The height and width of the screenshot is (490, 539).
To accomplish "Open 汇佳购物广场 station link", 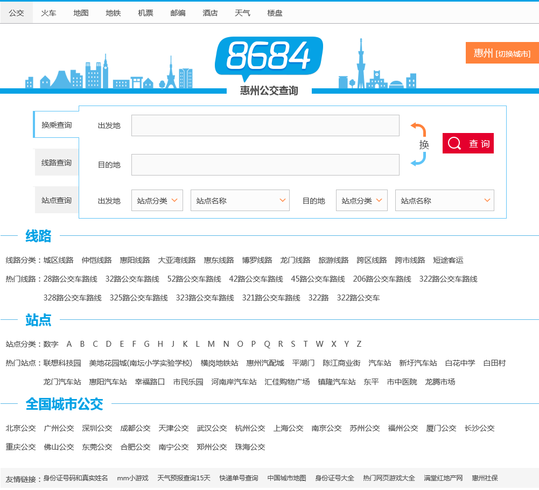I will tap(287, 382).
